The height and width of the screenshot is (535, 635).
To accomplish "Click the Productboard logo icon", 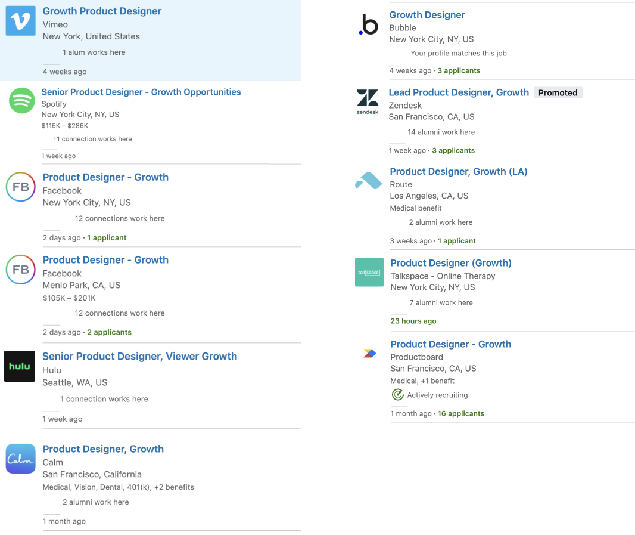I will 370,354.
